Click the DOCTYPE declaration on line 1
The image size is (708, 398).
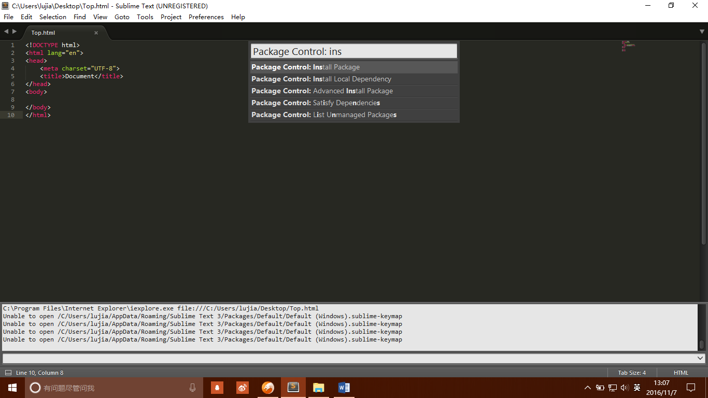(x=52, y=45)
